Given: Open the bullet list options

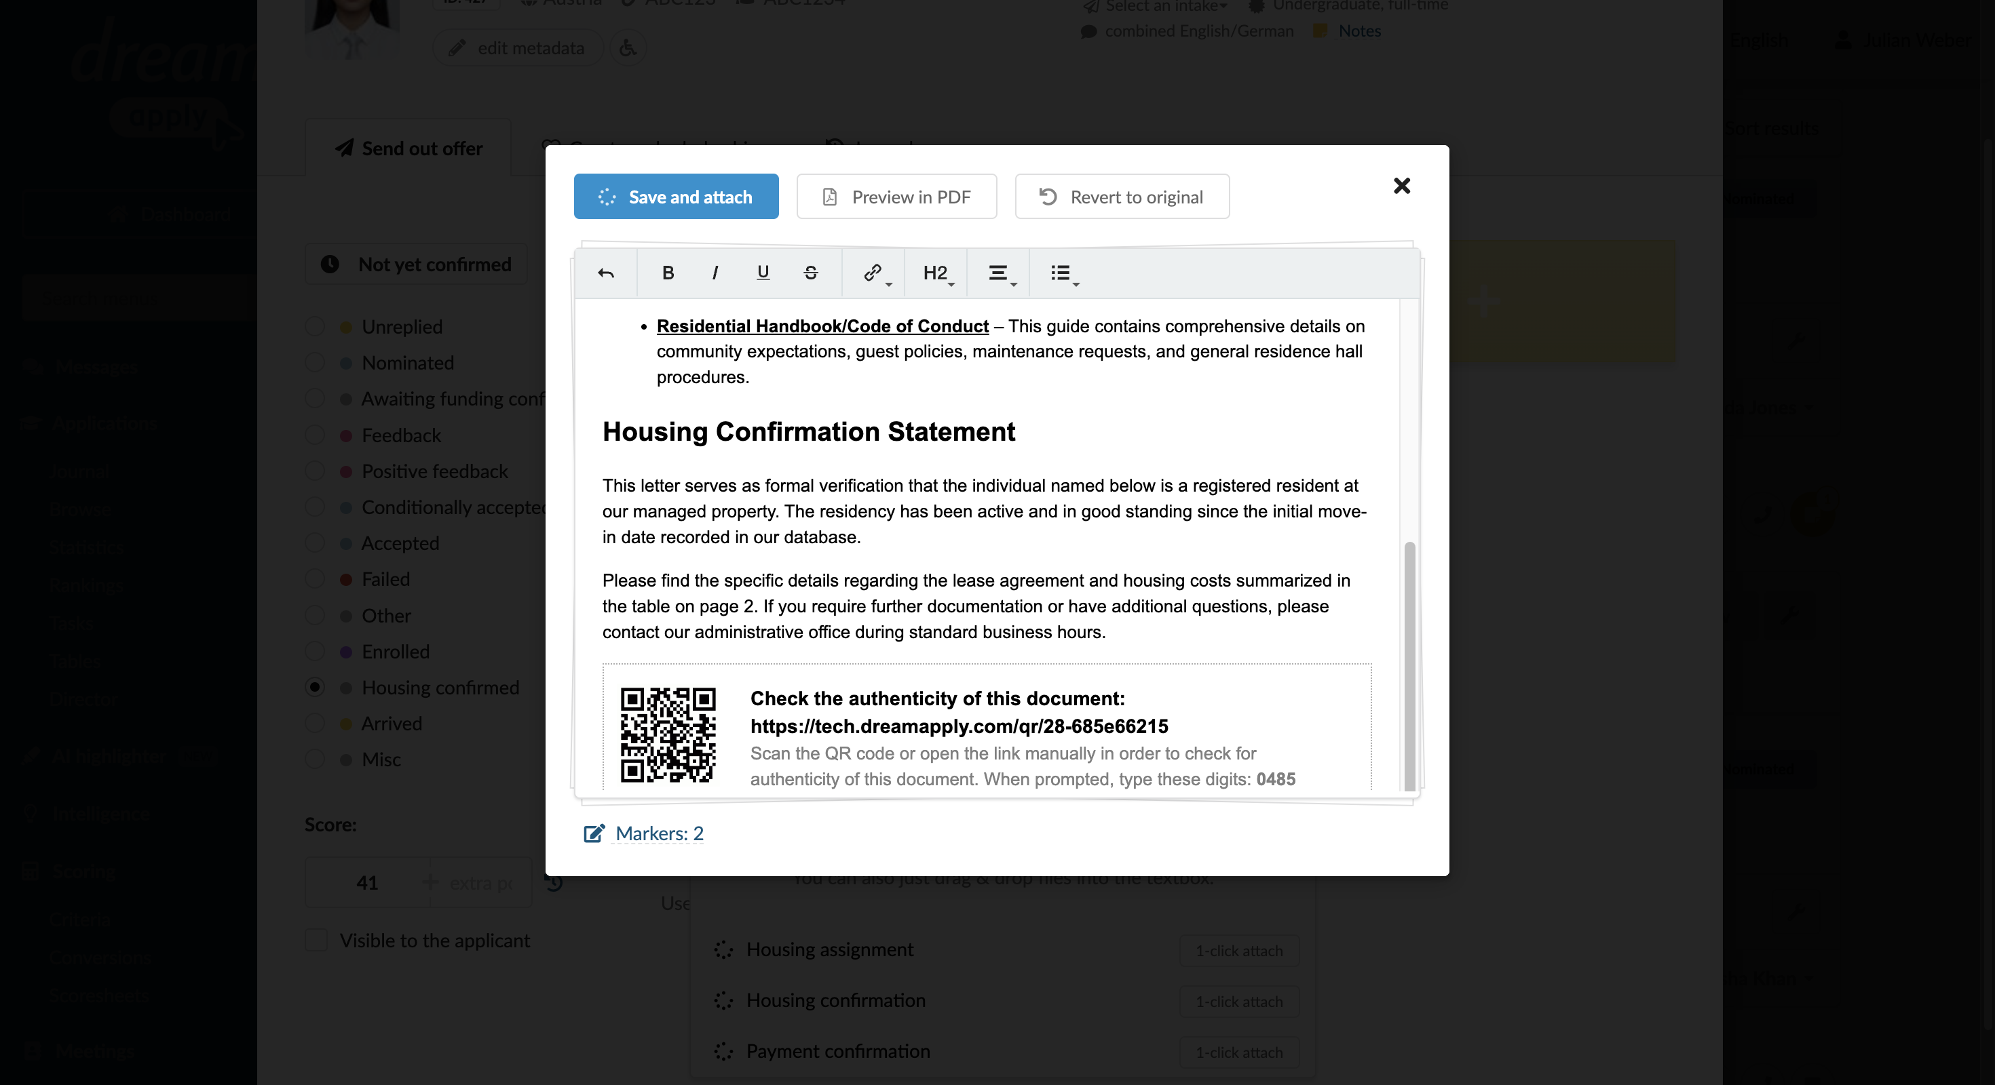Looking at the screenshot, I should tap(1064, 273).
